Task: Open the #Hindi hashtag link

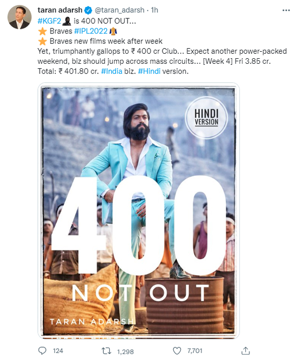Action: [x=149, y=71]
